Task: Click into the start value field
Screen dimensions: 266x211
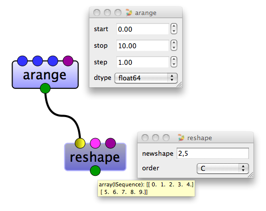Action: (x=143, y=29)
